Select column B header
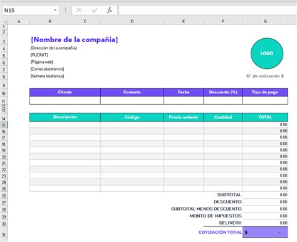 click(50, 21)
